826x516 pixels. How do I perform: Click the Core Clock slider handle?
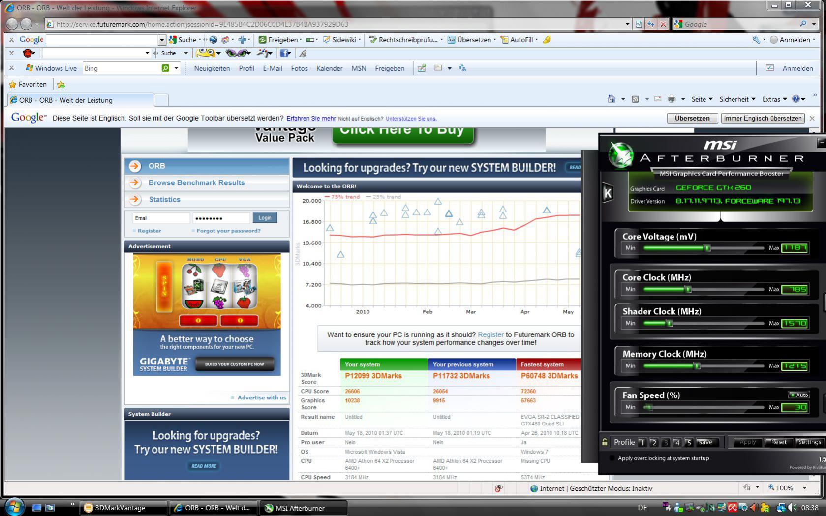pos(688,289)
